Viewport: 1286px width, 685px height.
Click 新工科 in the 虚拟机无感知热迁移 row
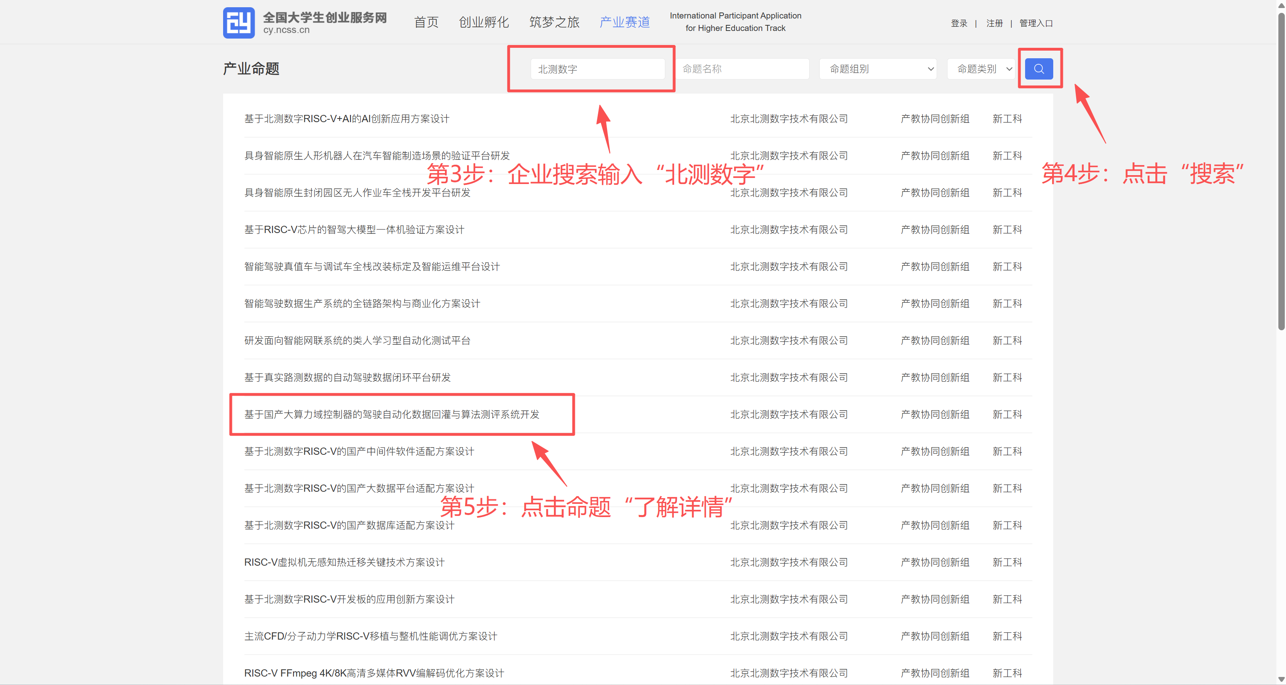[1007, 562]
